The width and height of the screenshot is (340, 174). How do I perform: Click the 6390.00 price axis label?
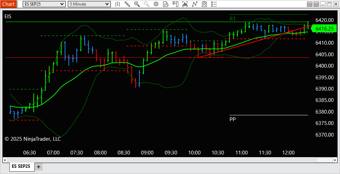coord(325,89)
